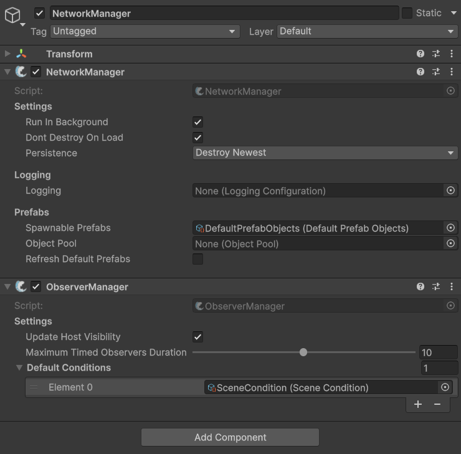Disable the Run In Background checkbox
The image size is (461, 454).
click(x=197, y=122)
